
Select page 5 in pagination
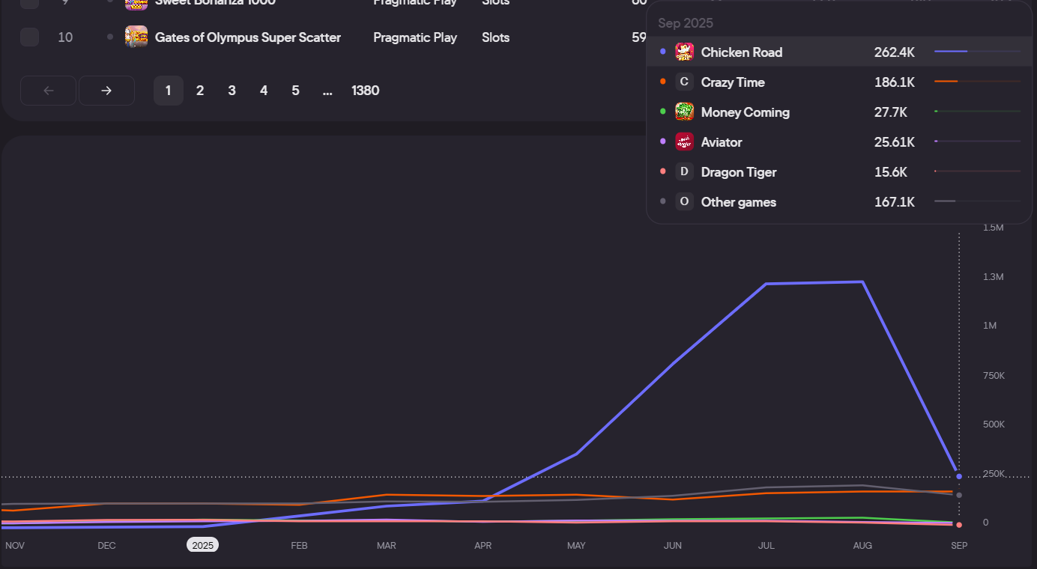click(295, 91)
